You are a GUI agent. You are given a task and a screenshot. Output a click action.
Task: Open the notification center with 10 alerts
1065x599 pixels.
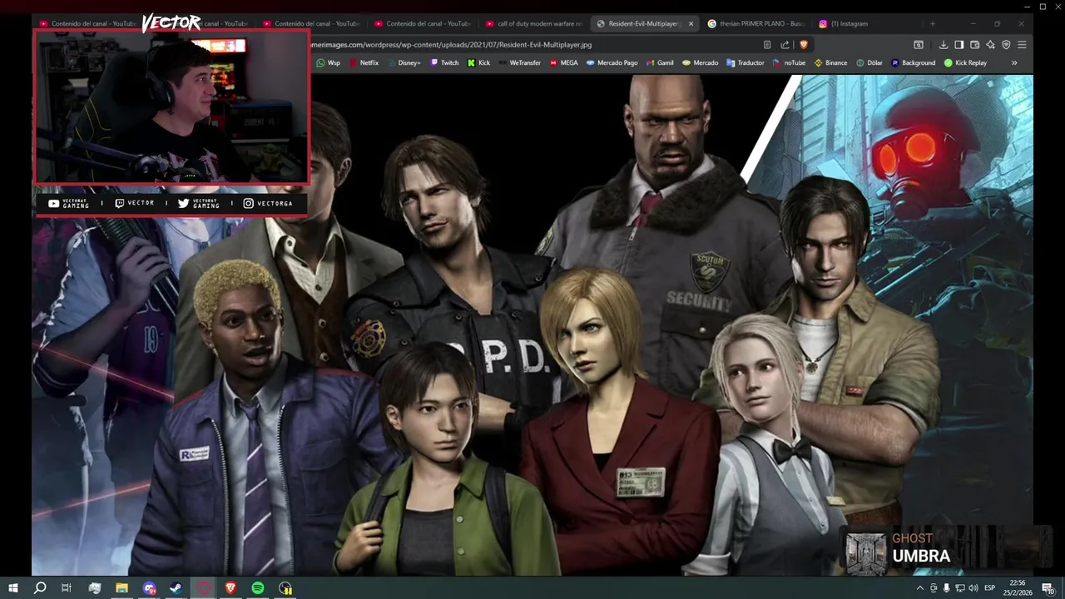1048,588
